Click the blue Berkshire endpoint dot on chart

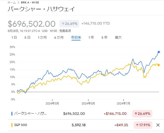[x=159, y=52]
